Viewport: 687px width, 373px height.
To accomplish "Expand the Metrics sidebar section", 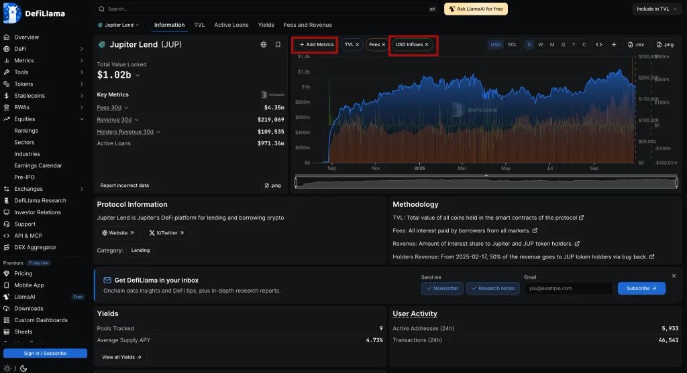I will (81, 61).
